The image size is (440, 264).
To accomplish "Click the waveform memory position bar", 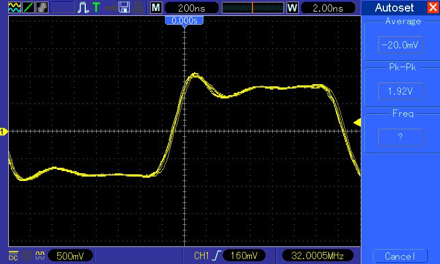I will tap(253, 8).
